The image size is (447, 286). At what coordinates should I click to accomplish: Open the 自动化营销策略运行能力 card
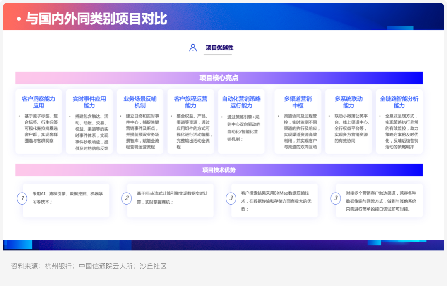point(241,122)
